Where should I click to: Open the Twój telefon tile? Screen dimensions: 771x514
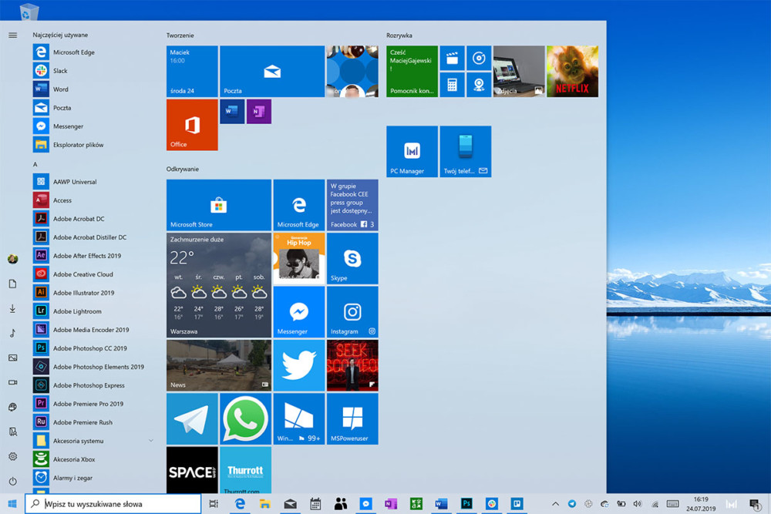pos(466,151)
